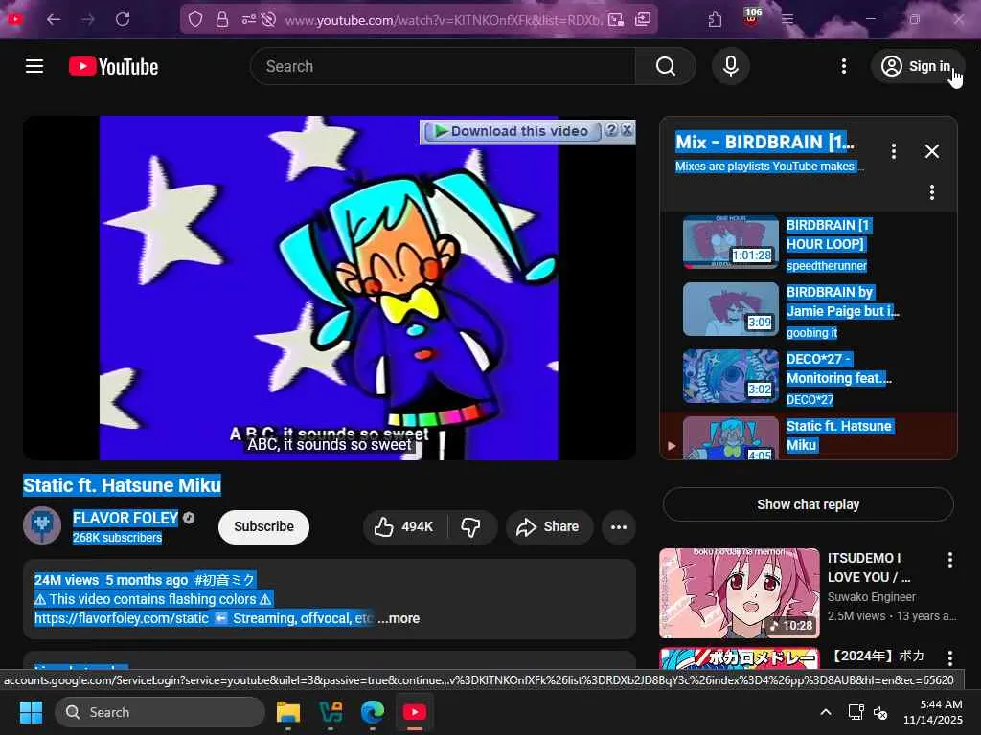Viewport: 981px width, 735px height.
Task: Open browser extensions puzzle icon
Action: tap(715, 20)
